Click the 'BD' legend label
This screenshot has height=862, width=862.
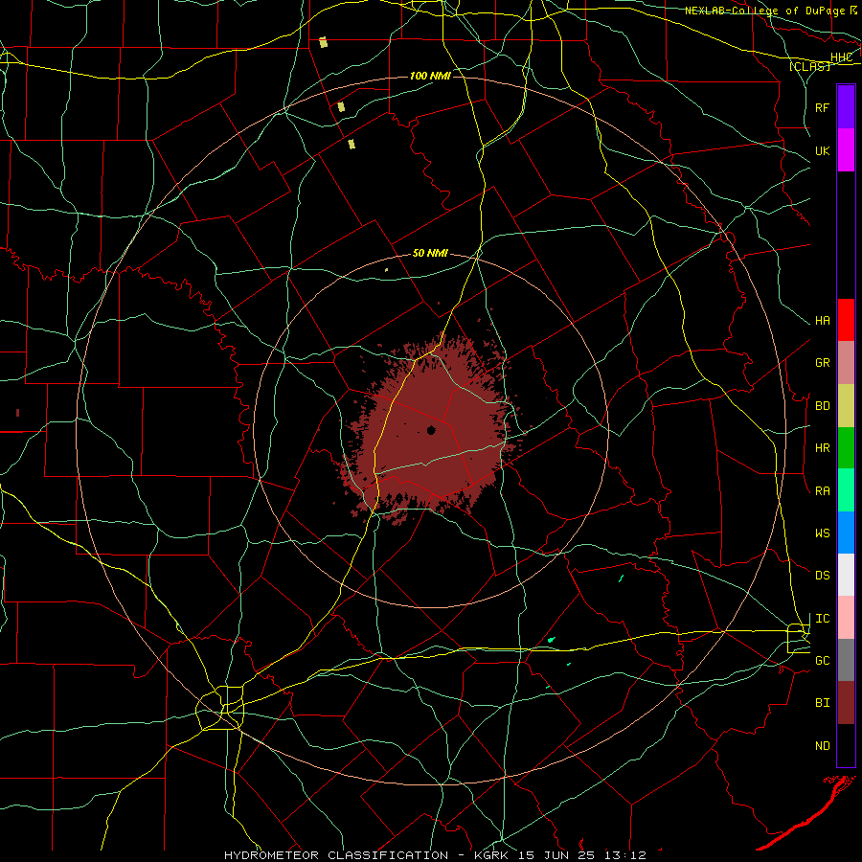click(823, 406)
